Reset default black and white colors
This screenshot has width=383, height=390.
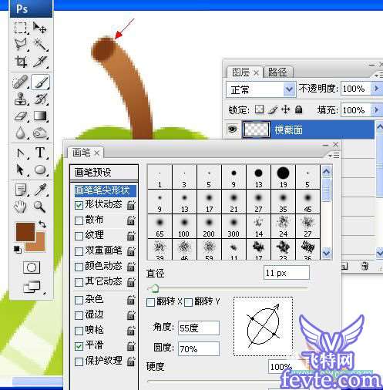(18, 249)
